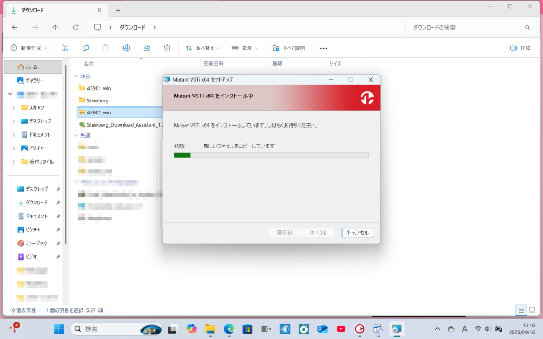The width and height of the screenshot is (543, 339).
Task: Click the Rename icon in toolbar
Action: click(126, 48)
